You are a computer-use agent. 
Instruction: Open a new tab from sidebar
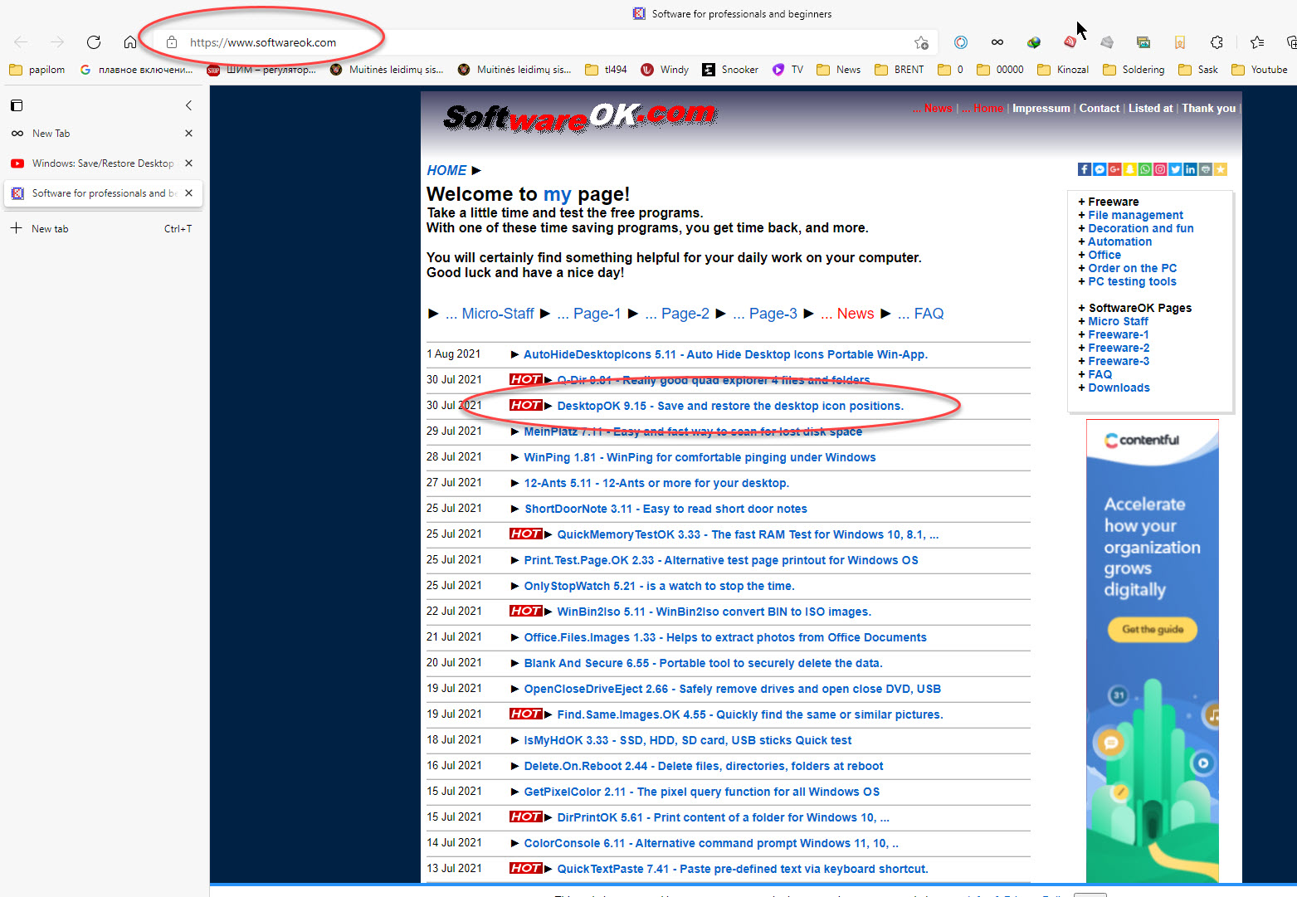pos(50,229)
